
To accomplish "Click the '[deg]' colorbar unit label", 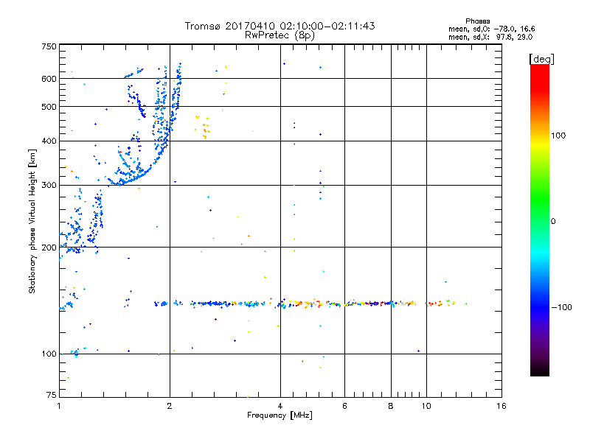I will pos(541,59).
